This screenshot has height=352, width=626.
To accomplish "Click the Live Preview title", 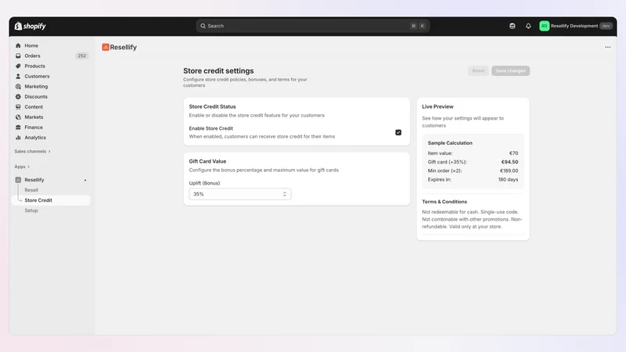I will point(437,106).
